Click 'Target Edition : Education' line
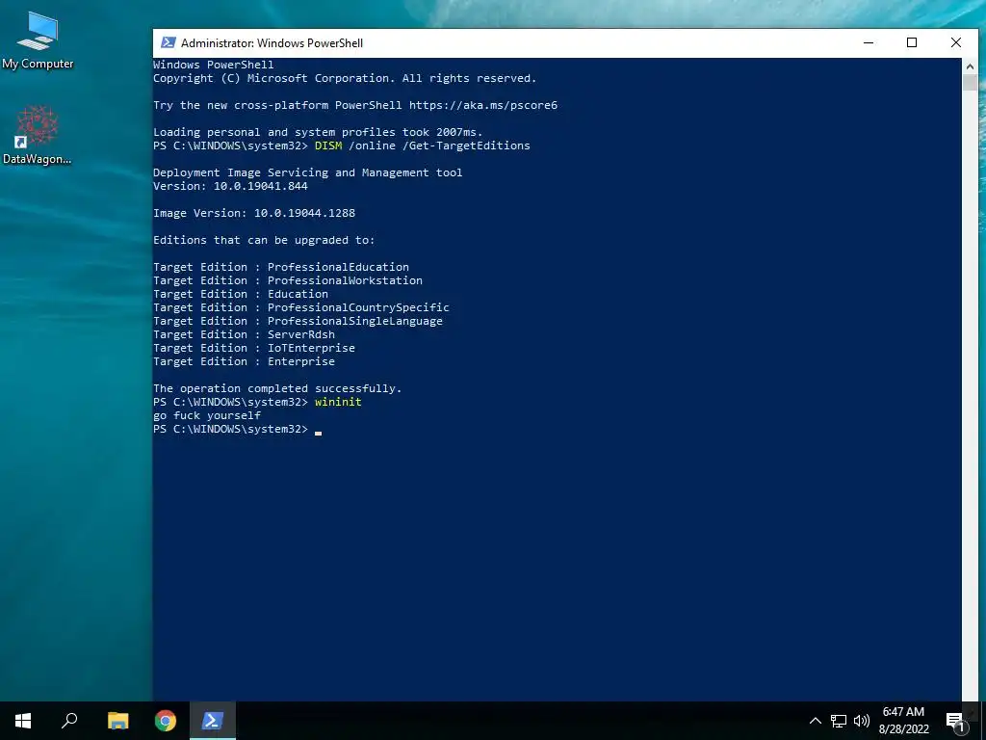The width and height of the screenshot is (986, 740). click(x=241, y=294)
